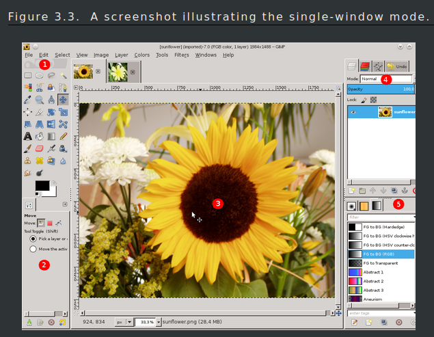Switch to the Undo history tab
Screen dimensions: 434x337
pos(397,66)
